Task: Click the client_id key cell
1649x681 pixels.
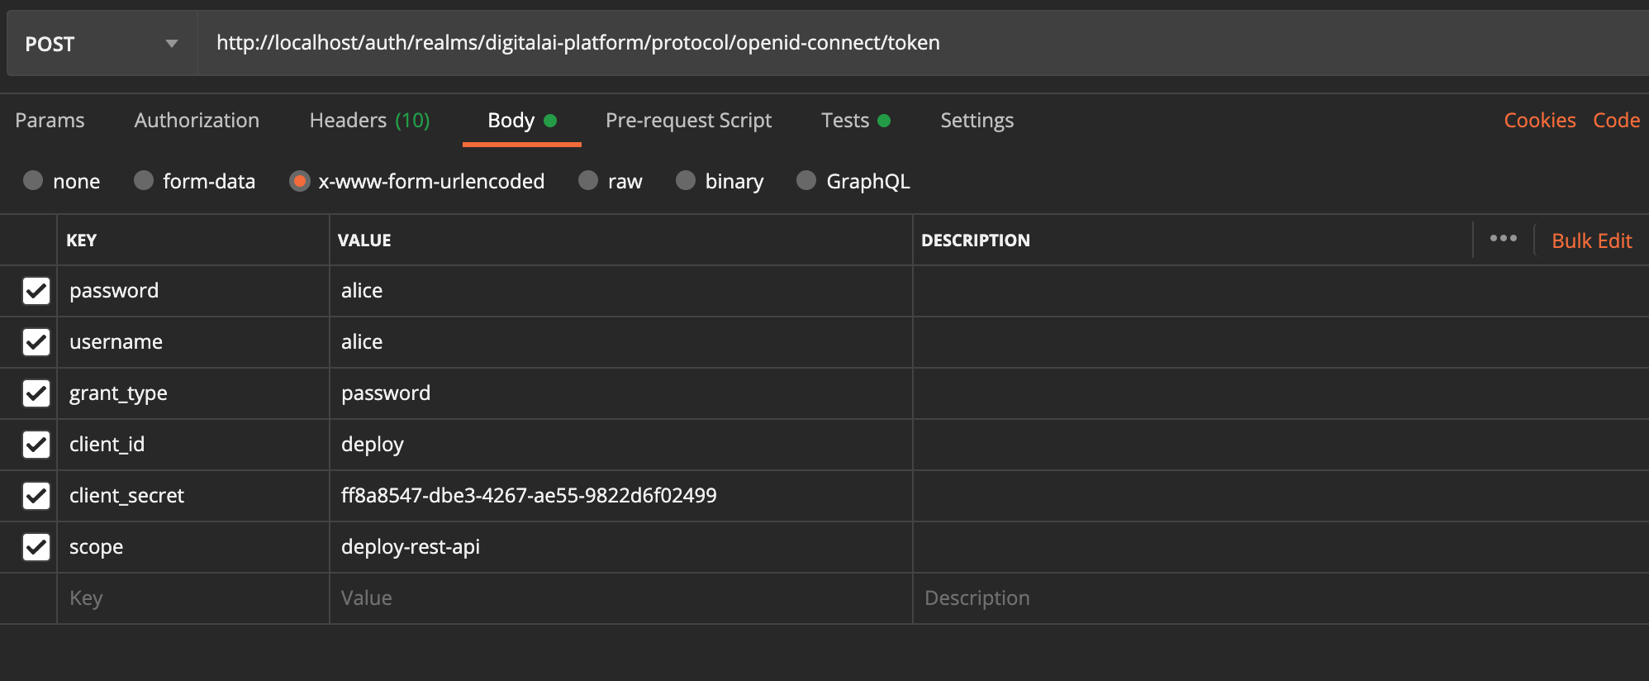Action: (193, 445)
